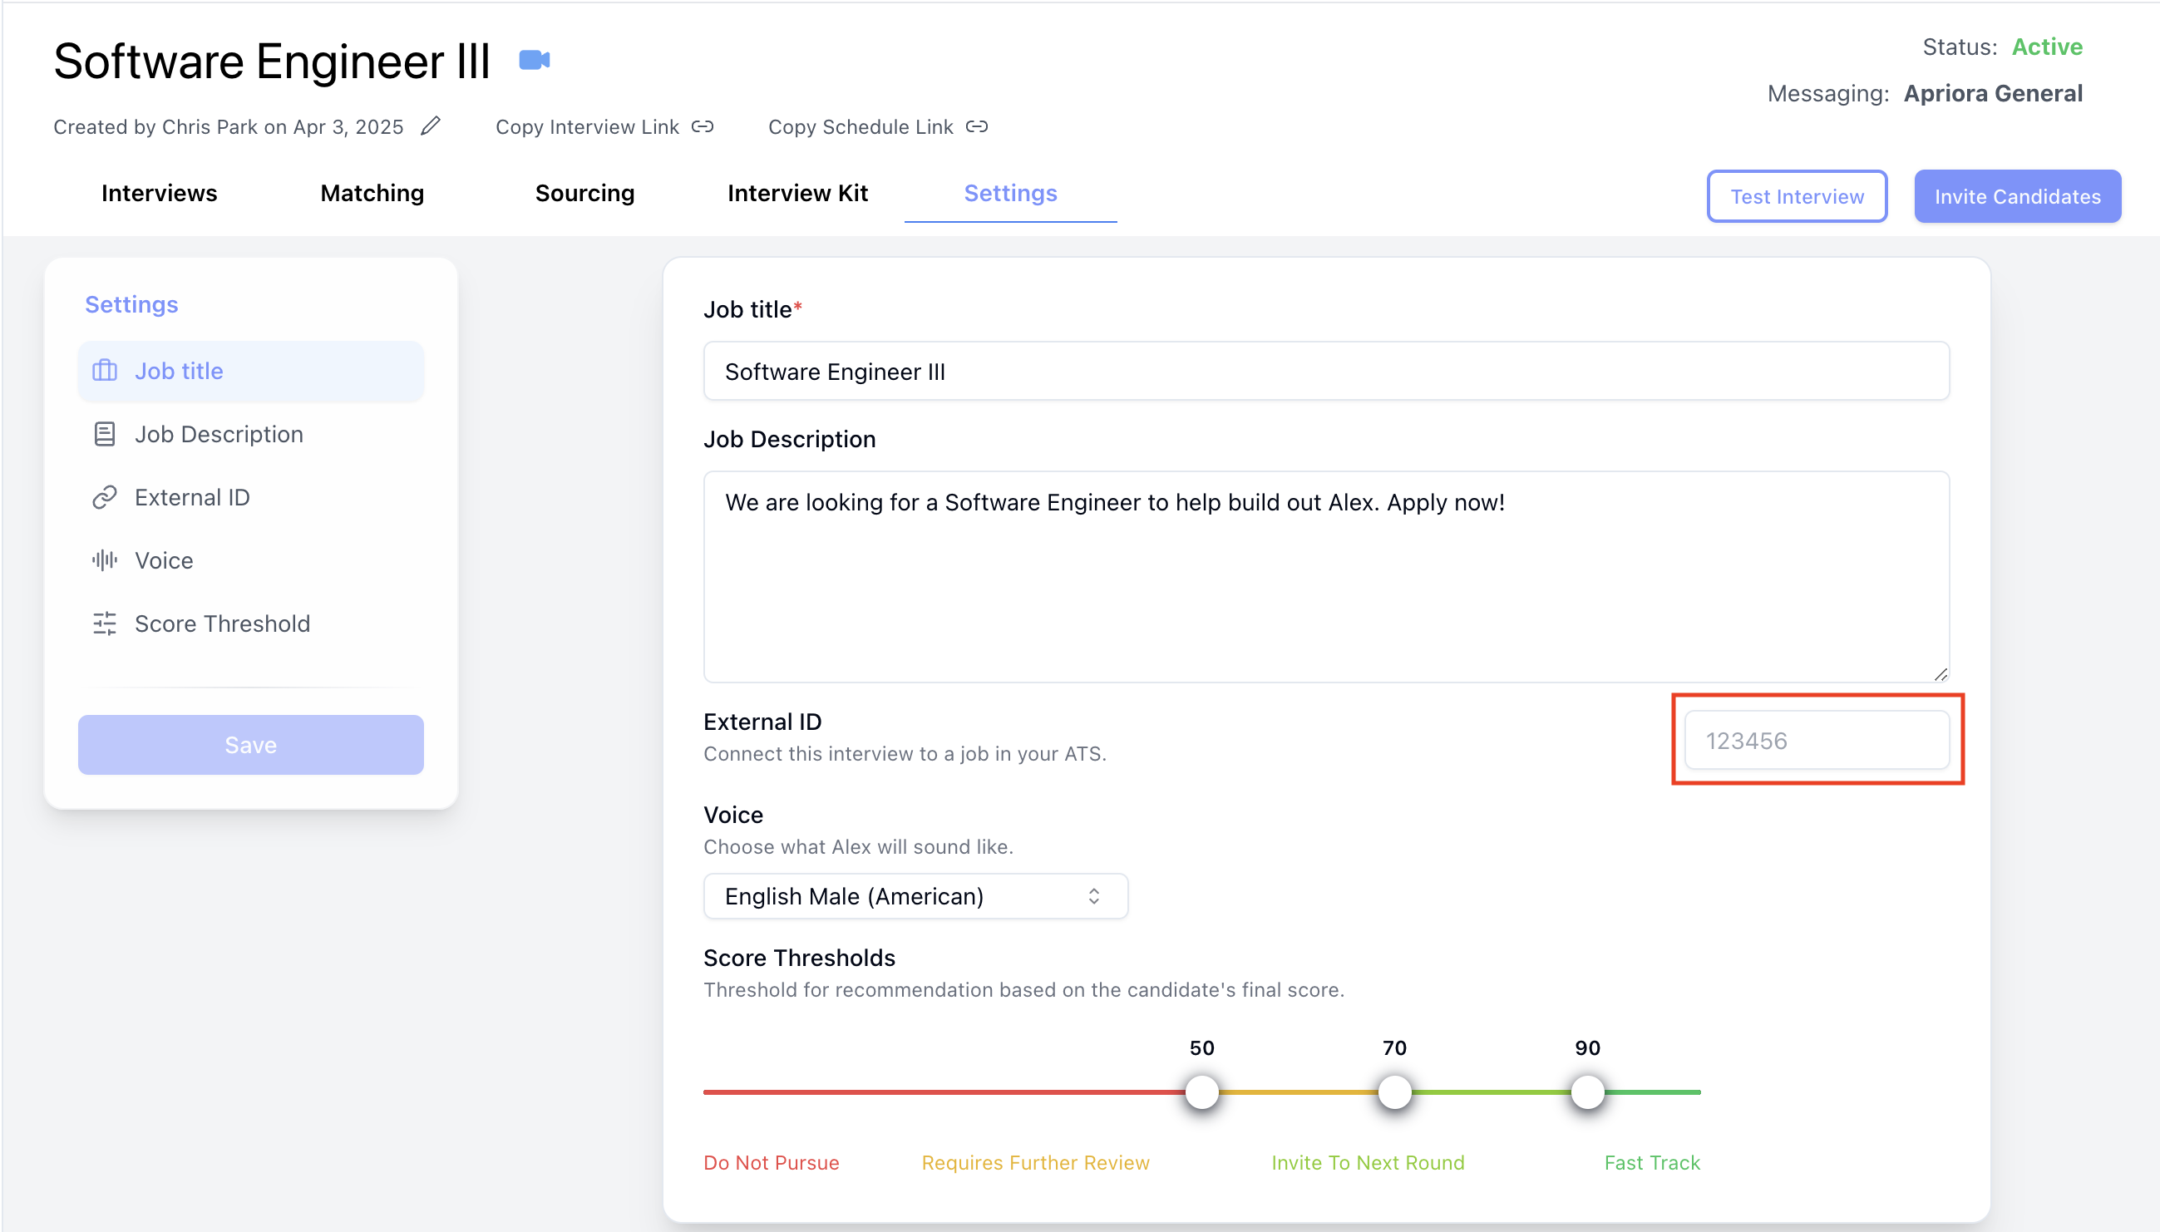Open the Interviews tab
The height and width of the screenshot is (1232, 2160).
point(159,193)
